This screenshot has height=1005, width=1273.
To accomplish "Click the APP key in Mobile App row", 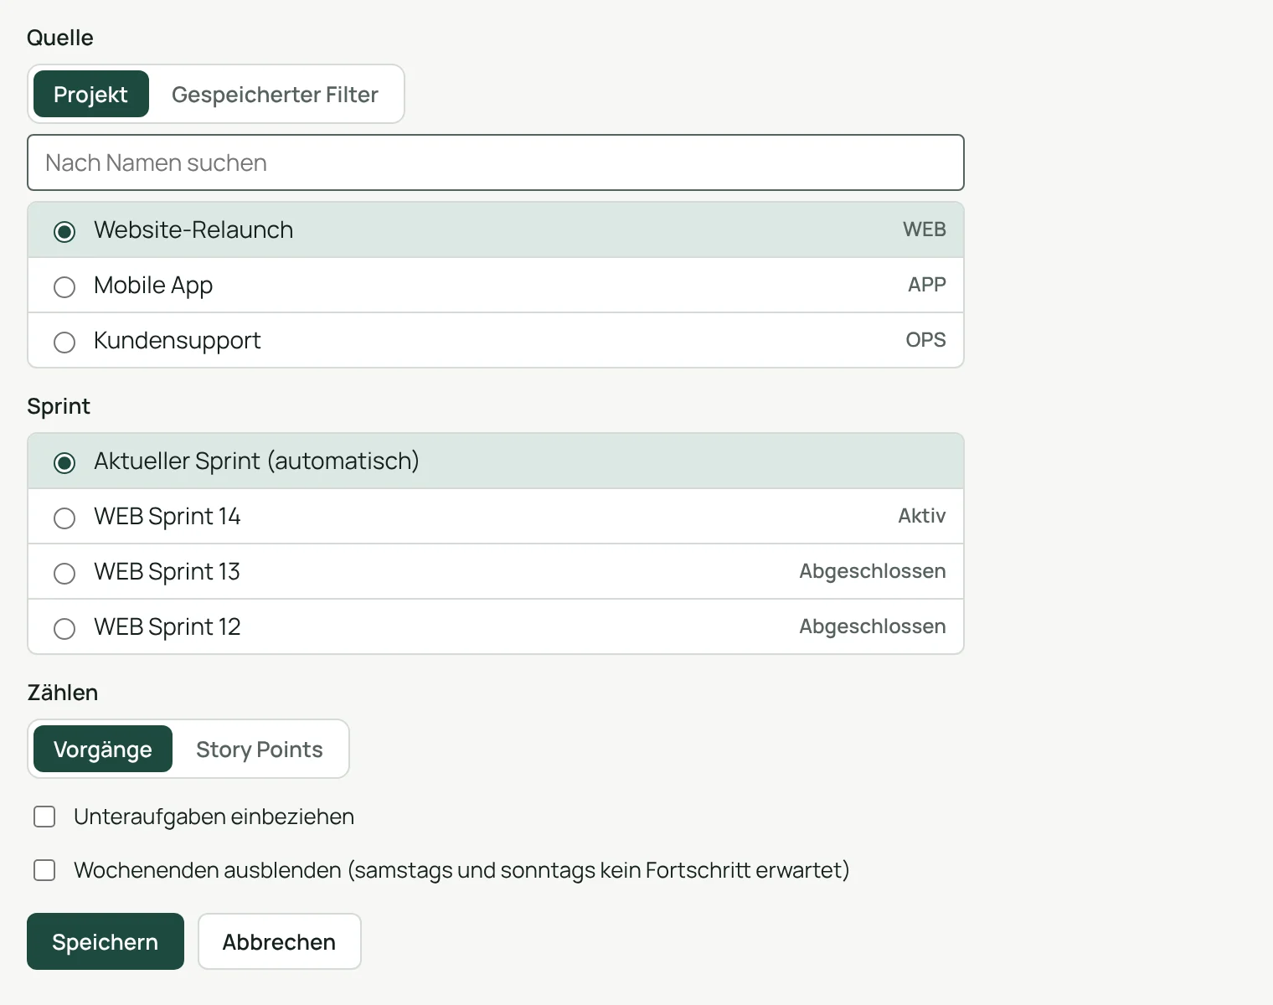I will pyautogui.click(x=926, y=285).
